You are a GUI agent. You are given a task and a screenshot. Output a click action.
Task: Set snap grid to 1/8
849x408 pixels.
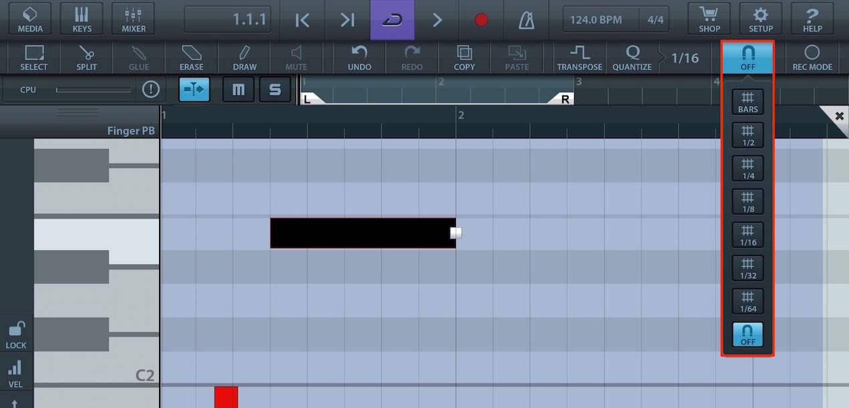pos(747,202)
